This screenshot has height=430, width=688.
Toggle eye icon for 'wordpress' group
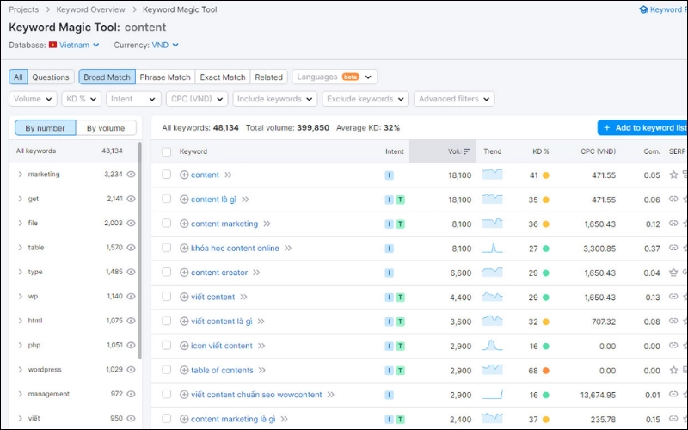pos(131,370)
